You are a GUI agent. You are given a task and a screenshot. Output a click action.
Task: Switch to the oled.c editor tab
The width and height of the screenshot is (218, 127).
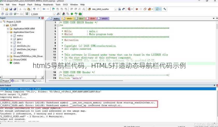click(x=68, y=18)
